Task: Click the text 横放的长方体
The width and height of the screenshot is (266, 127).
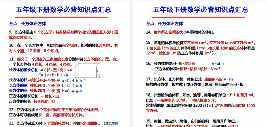Action: pos(157,84)
